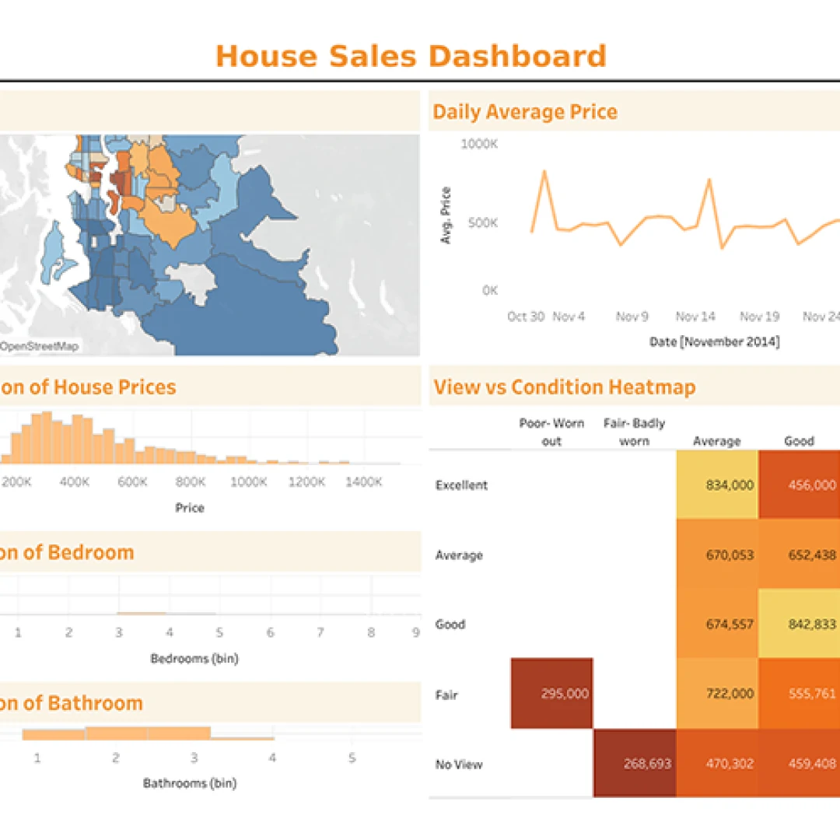Click bedroom axis label 6
Viewport: 840px width, 840px height.
click(x=270, y=632)
